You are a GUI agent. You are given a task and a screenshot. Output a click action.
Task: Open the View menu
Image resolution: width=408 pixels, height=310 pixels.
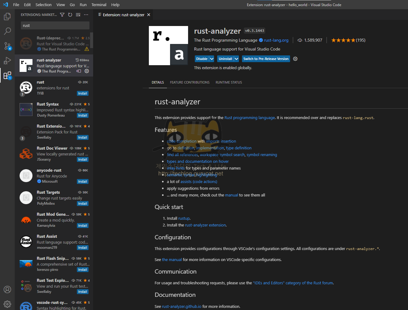tap(61, 5)
